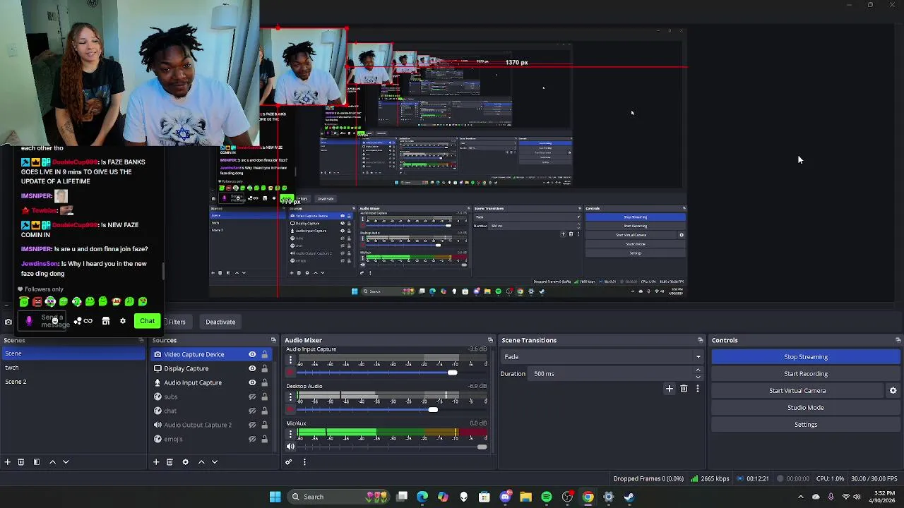Open the Windows Start menu
Viewport: 904px width, 508px height.
(x=275, y=497)
